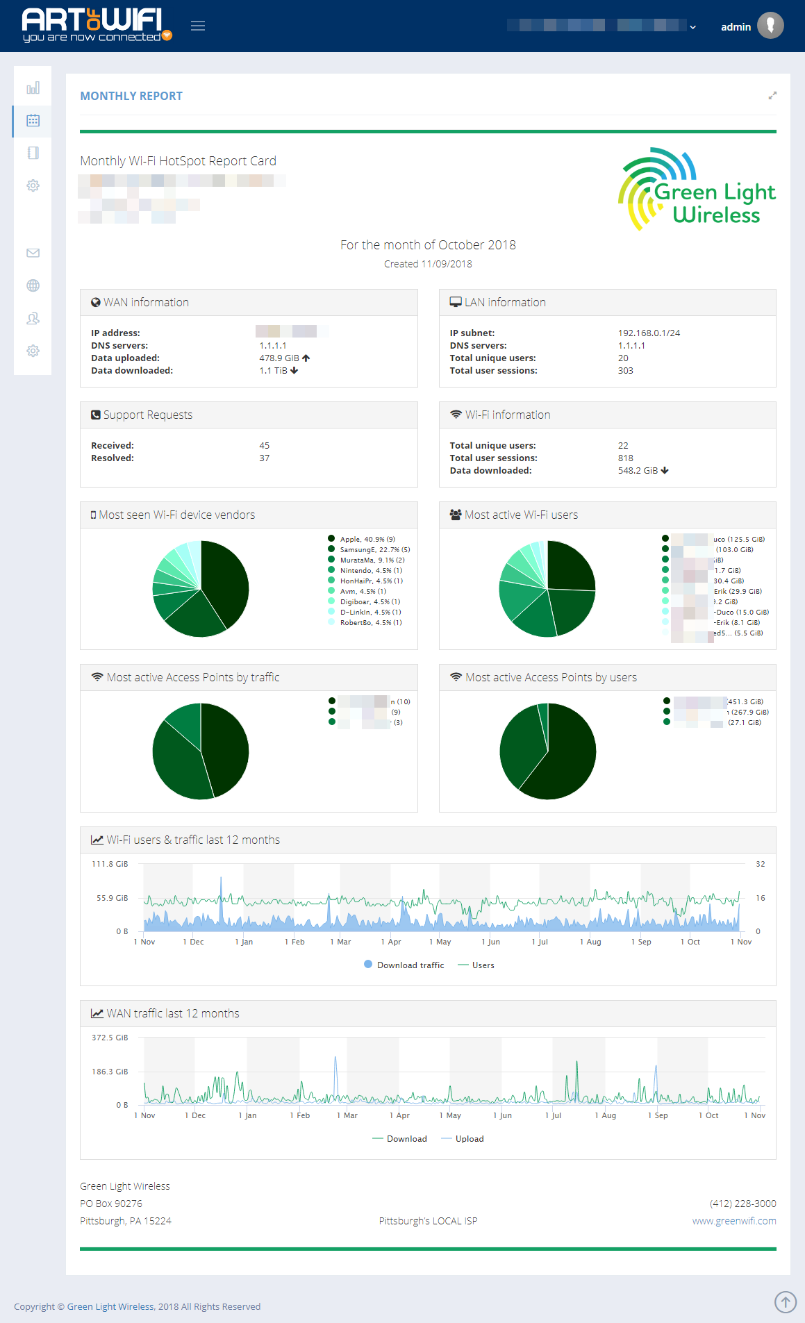Open the www.greenwifi.com link
This screenshot has height=1323, width=805.
click(733, 1221)
